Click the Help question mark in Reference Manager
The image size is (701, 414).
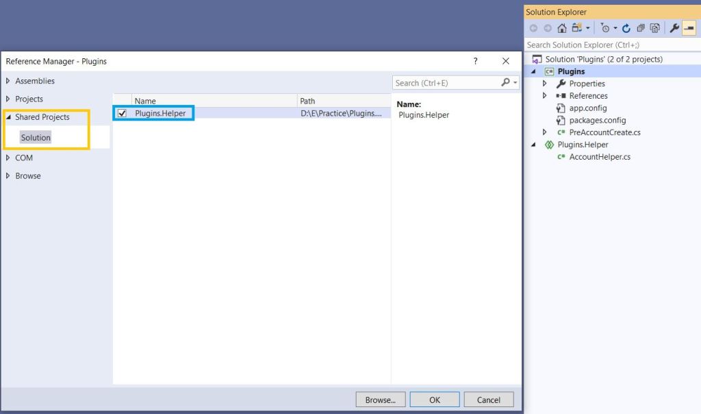click(476, 61)
